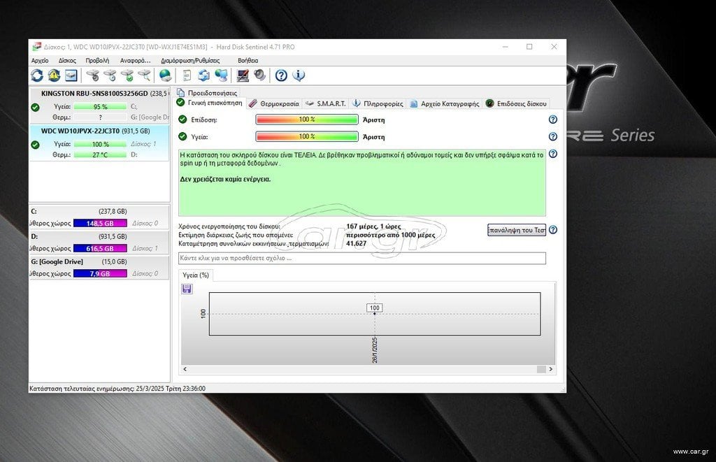Open the Προβολή menu

[97, 61]
